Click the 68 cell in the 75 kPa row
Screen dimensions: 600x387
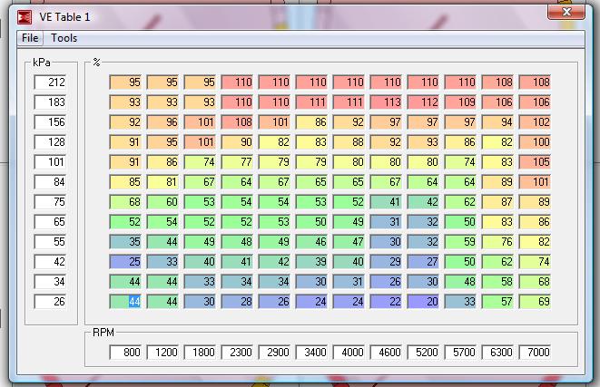tap(125, 202)
